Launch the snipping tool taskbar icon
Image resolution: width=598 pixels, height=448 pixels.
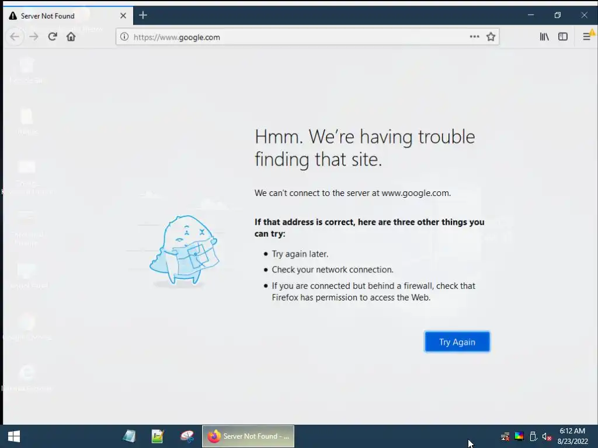point(187,436)
